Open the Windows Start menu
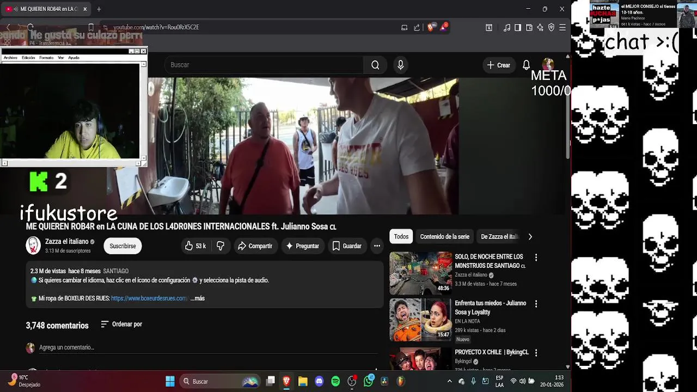 pos(170,382)
